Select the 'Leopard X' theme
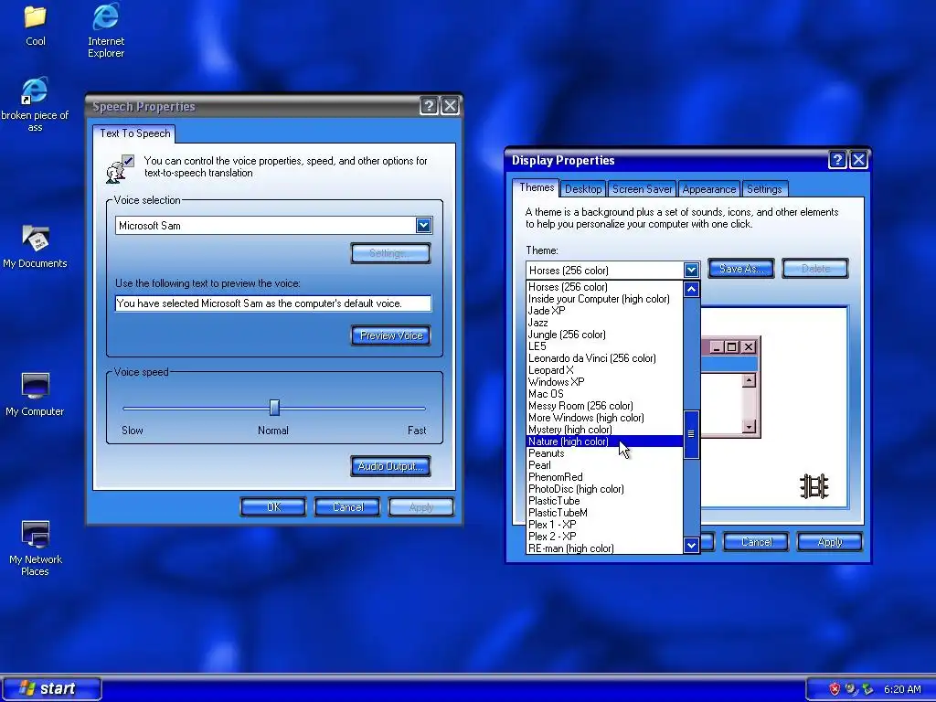 tap(605, 370)
